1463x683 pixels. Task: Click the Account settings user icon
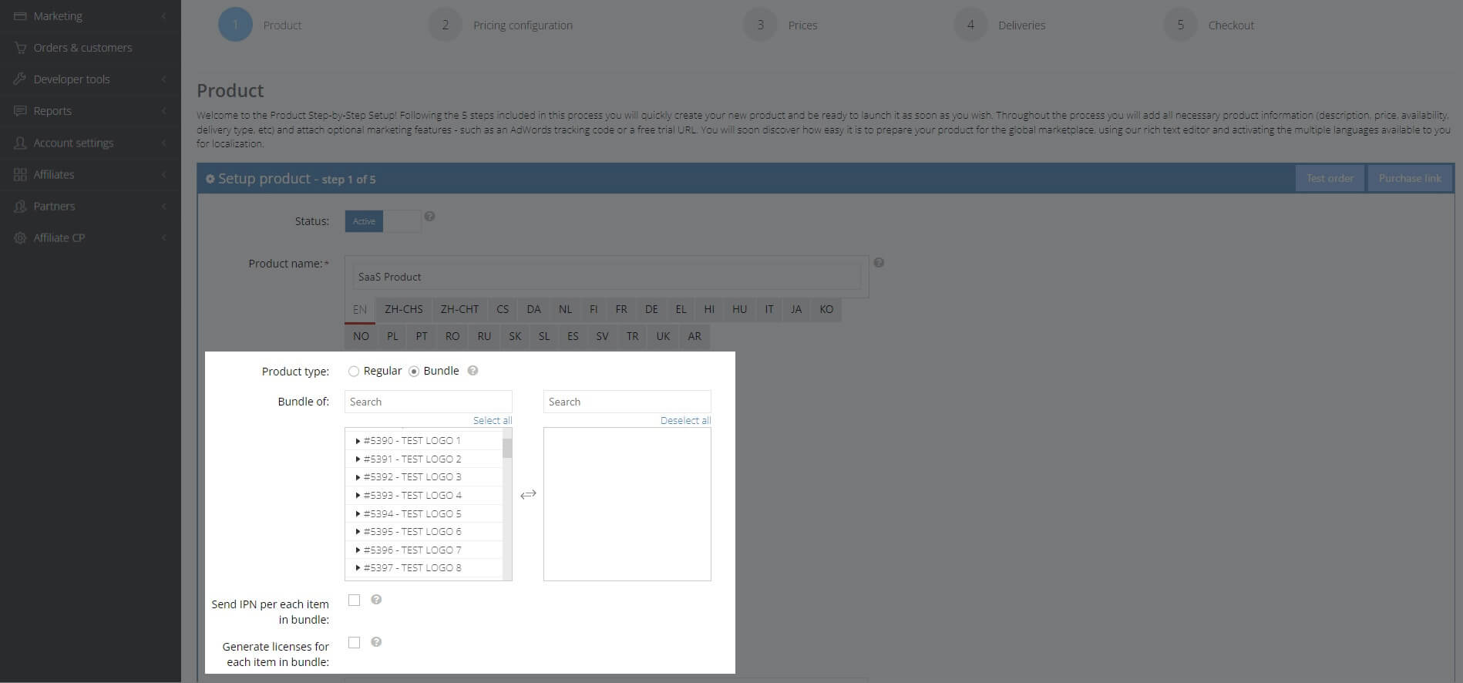(x=20, y=143)
